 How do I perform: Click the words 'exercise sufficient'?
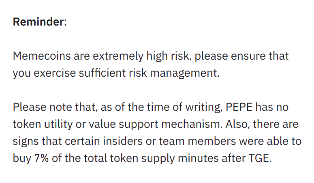pos(79,73)
